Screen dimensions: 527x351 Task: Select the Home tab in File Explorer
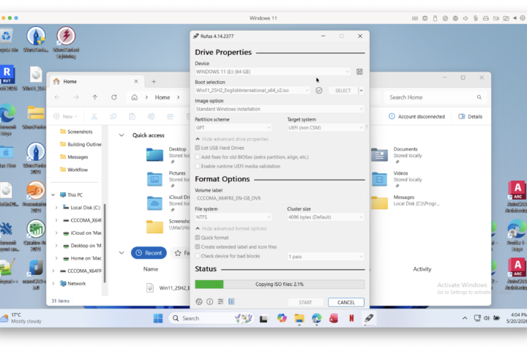point(96,82)
